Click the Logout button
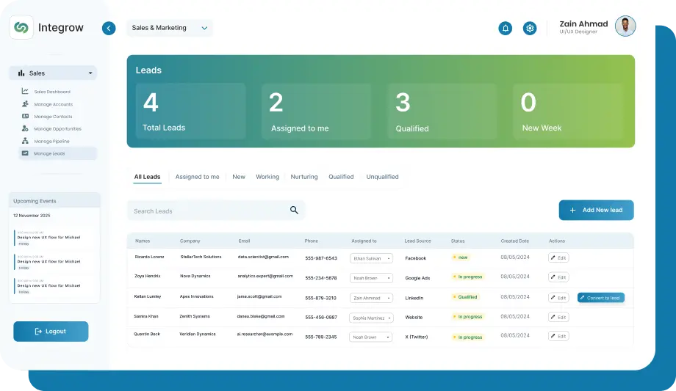 click(51, 332)
